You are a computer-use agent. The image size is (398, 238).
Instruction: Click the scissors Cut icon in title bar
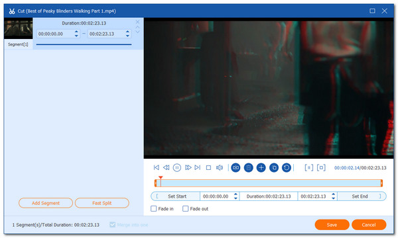[12, 11]
